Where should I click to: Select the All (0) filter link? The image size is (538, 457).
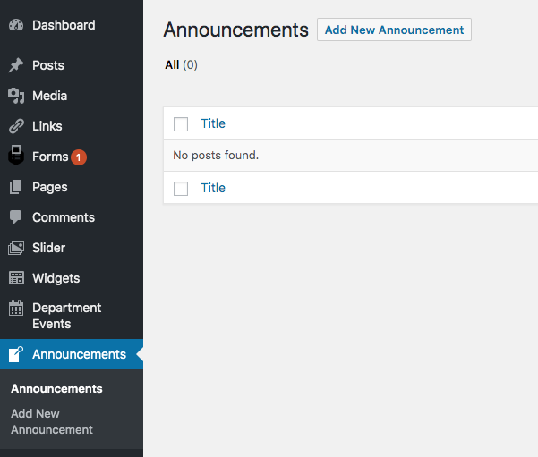tap(181, 64)
